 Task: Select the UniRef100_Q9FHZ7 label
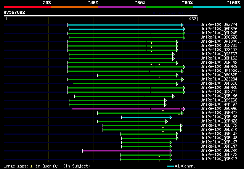tap(219, 113)
